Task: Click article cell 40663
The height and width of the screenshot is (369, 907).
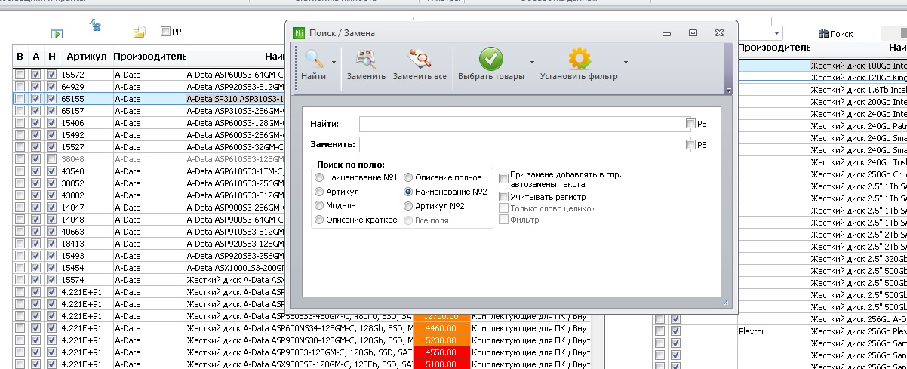Action: pos(85,232)
